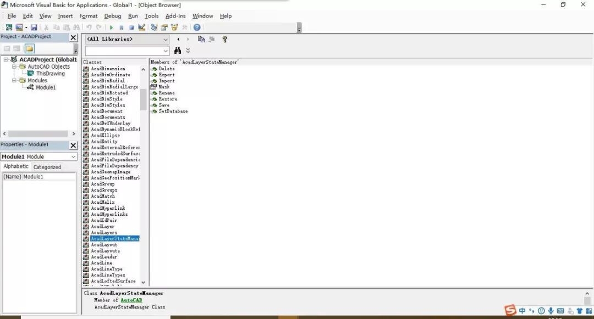Run the macro with the green play icon
Image resolution: width=594 pixels, height=319 pixels.
tap(111, 27)
